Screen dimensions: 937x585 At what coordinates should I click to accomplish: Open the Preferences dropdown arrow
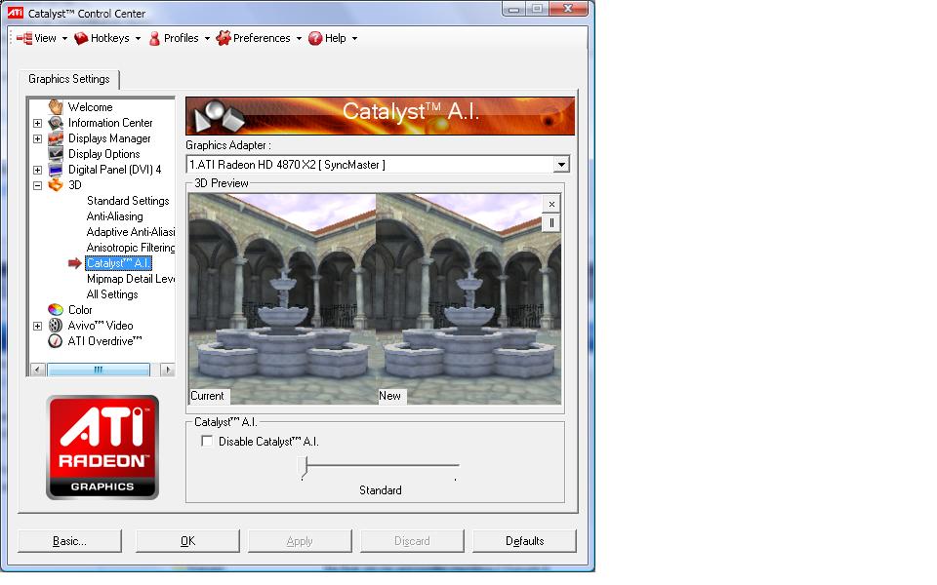299,39
